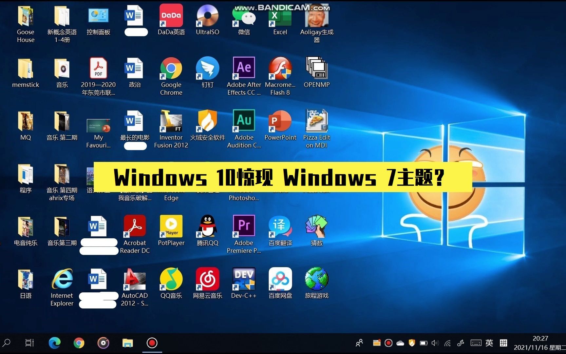Toggle the 英 input language indicator
Viewport: 566px width, 354px height.
[x=489, y=343]
